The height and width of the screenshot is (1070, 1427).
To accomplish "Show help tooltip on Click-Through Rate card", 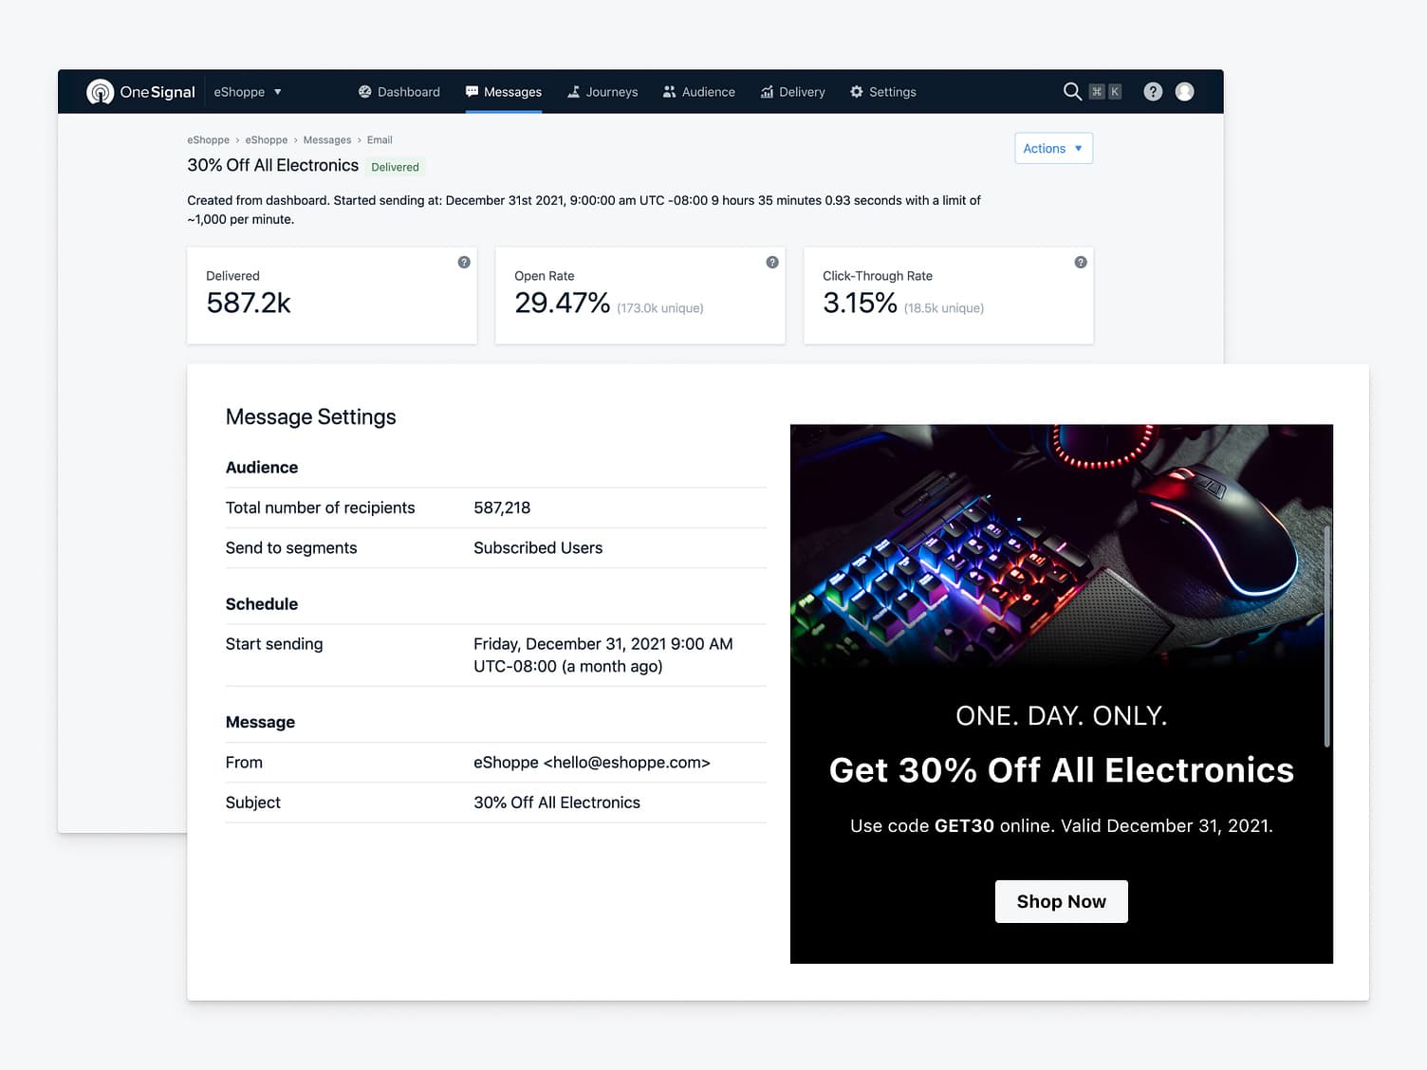I will [1081, 262].
